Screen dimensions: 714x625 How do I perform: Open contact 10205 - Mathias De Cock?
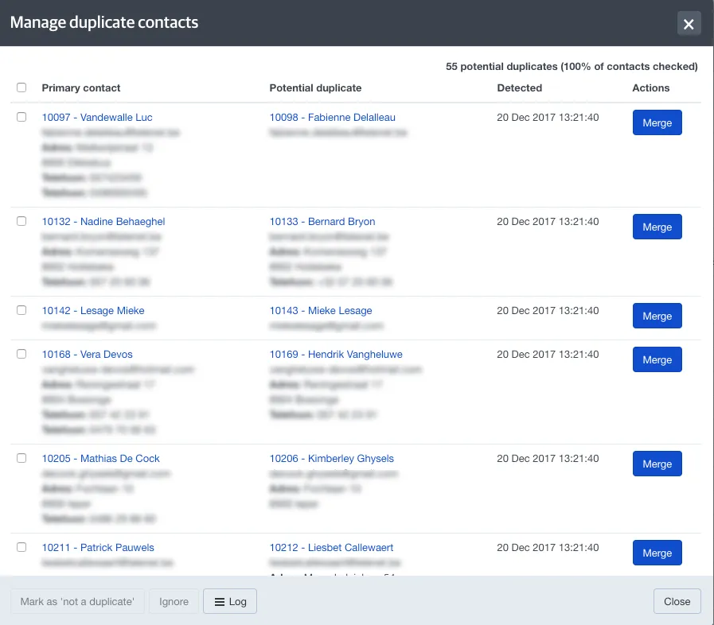100,459
